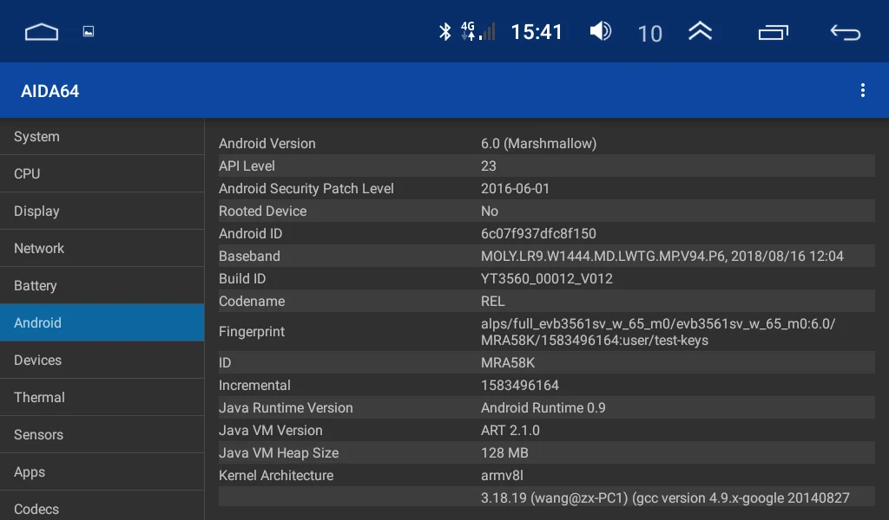Tap the API level value 23
The height and width of the screenshot is (520, 889).
(488, 166)
